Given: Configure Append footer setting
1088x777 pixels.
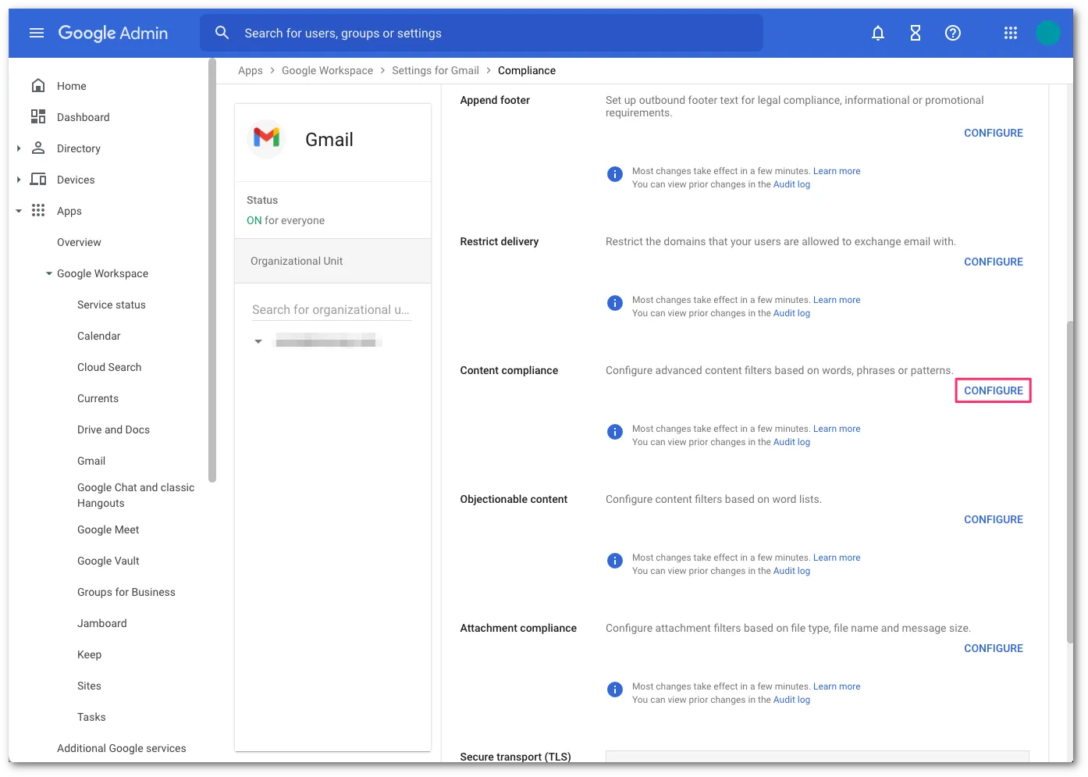Looking at the screenshot, I should 993,133.
